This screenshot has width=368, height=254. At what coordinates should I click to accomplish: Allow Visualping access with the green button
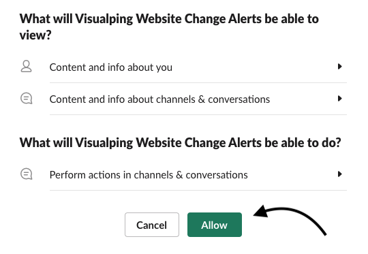(215, 225)
